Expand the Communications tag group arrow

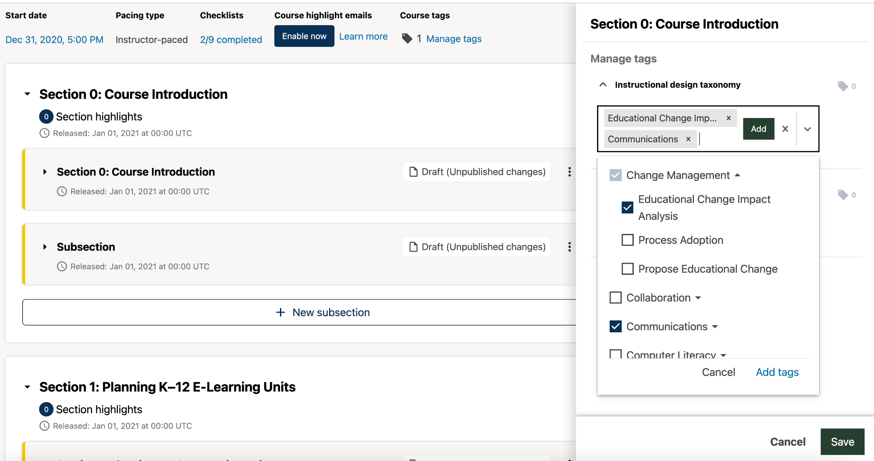[x=715, y=327]
